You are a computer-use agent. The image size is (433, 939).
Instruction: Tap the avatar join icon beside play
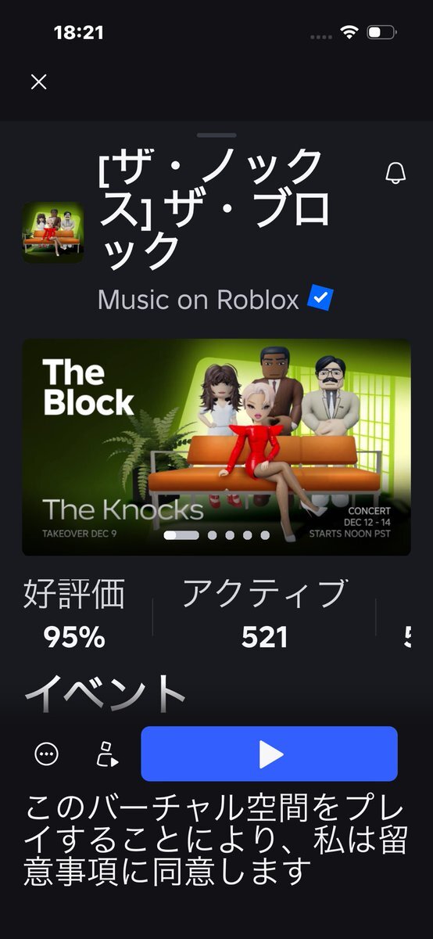click(107, 754)
